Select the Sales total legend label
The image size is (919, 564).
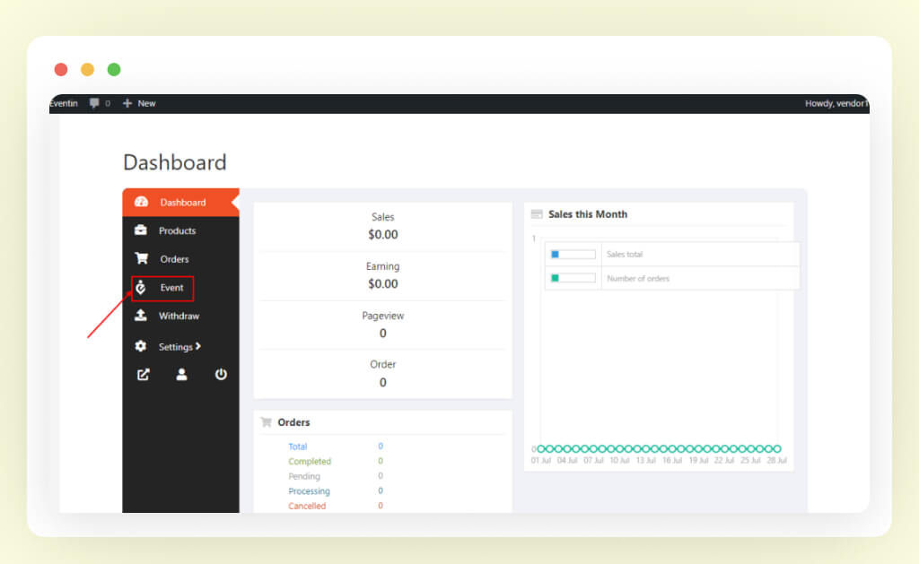tap(625, 254)
